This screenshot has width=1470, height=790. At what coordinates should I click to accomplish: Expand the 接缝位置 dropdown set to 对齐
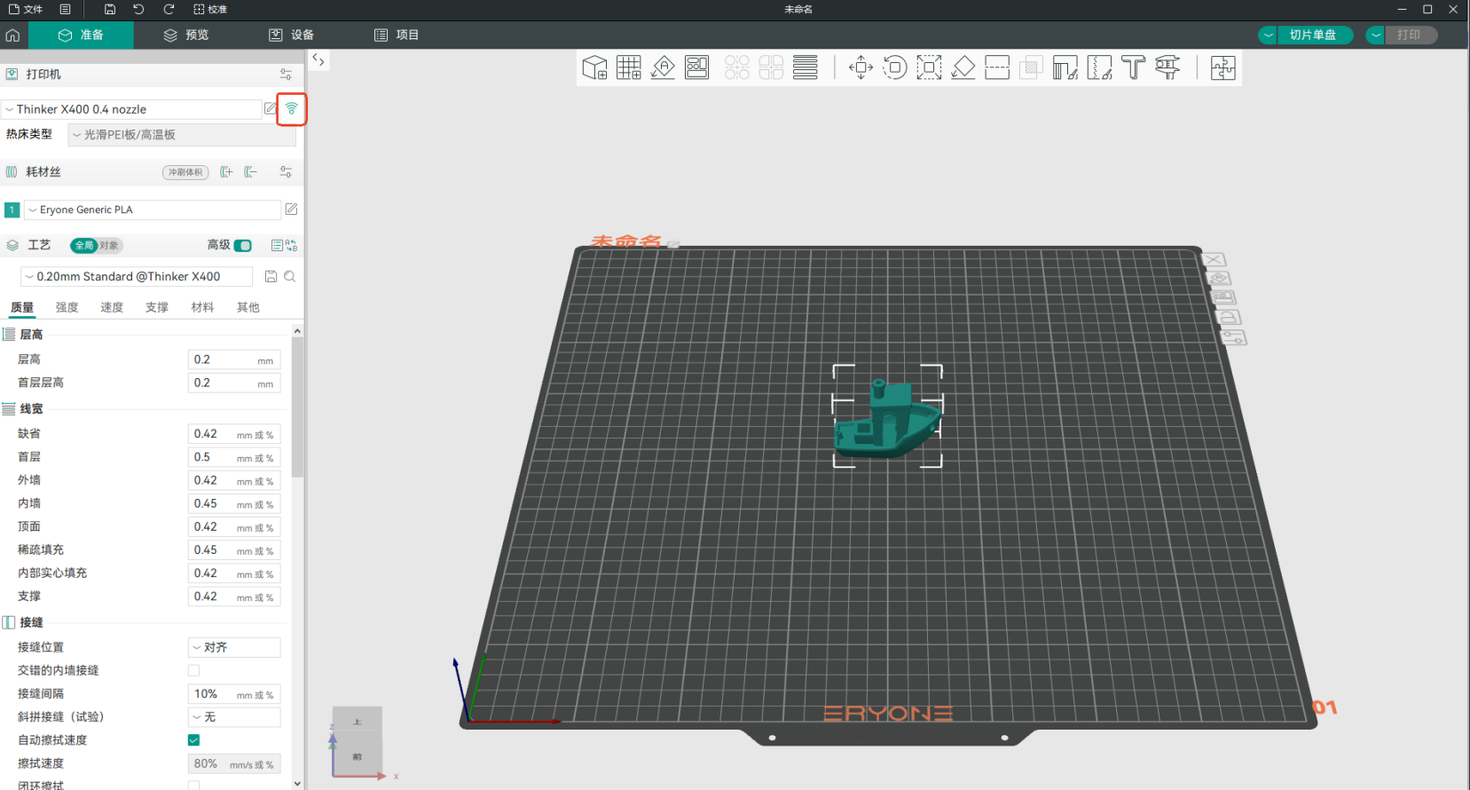pyautogui.click(x=234, y=648)
